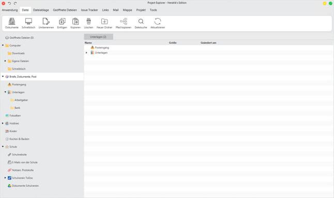Click the Umbenennen rename icon

(x=46, y=23)
